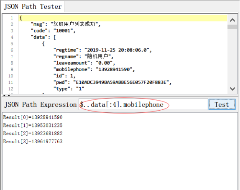Click the "regtime" value line
The height and width of the screenshot is (190, 240).
[x=102, y=50]
